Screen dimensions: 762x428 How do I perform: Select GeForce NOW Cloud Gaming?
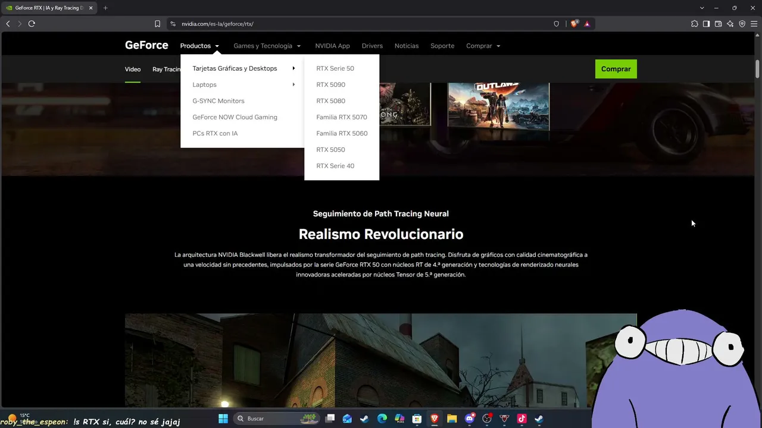click(x=235, y=117)
